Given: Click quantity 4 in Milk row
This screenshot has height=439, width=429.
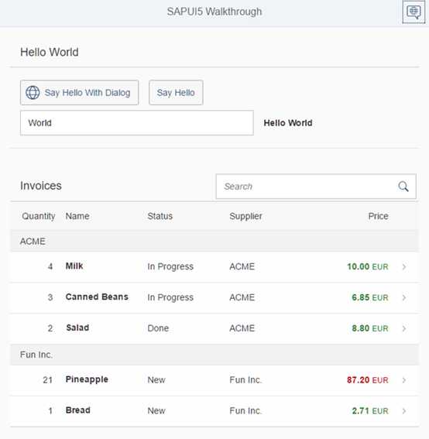Looking at the screenshot, I should point(50,266).
